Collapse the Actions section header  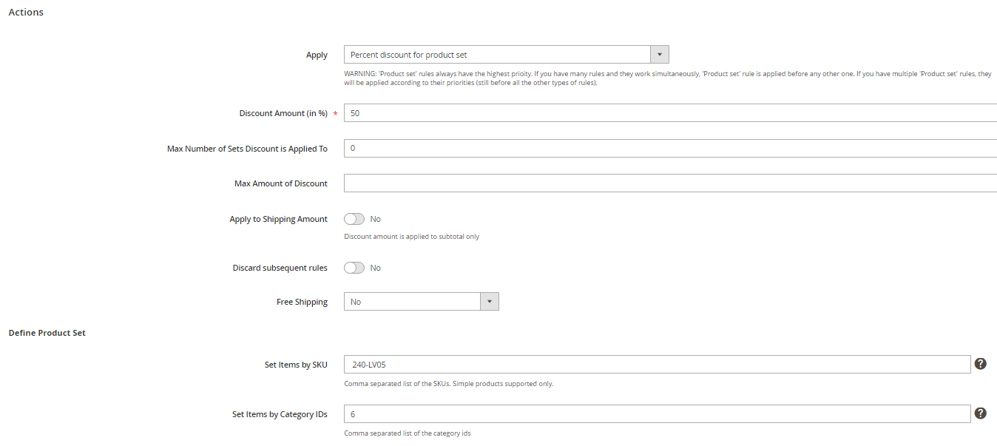coord(26,13)
